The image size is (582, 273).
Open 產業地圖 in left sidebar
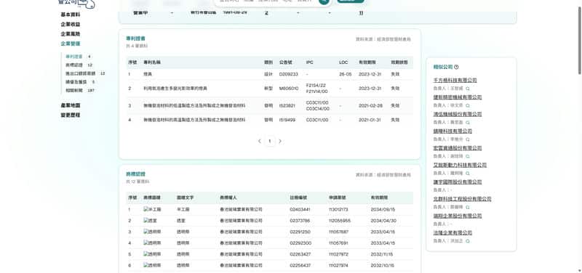click(x=71, y=105)
